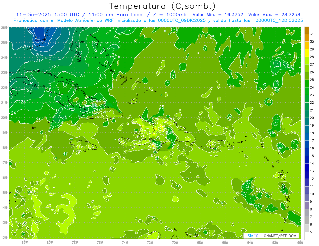Viewport: 319px width, 246px height.
Task: Click the '70W' longitude axis label
Action: [x=175, y=242]
